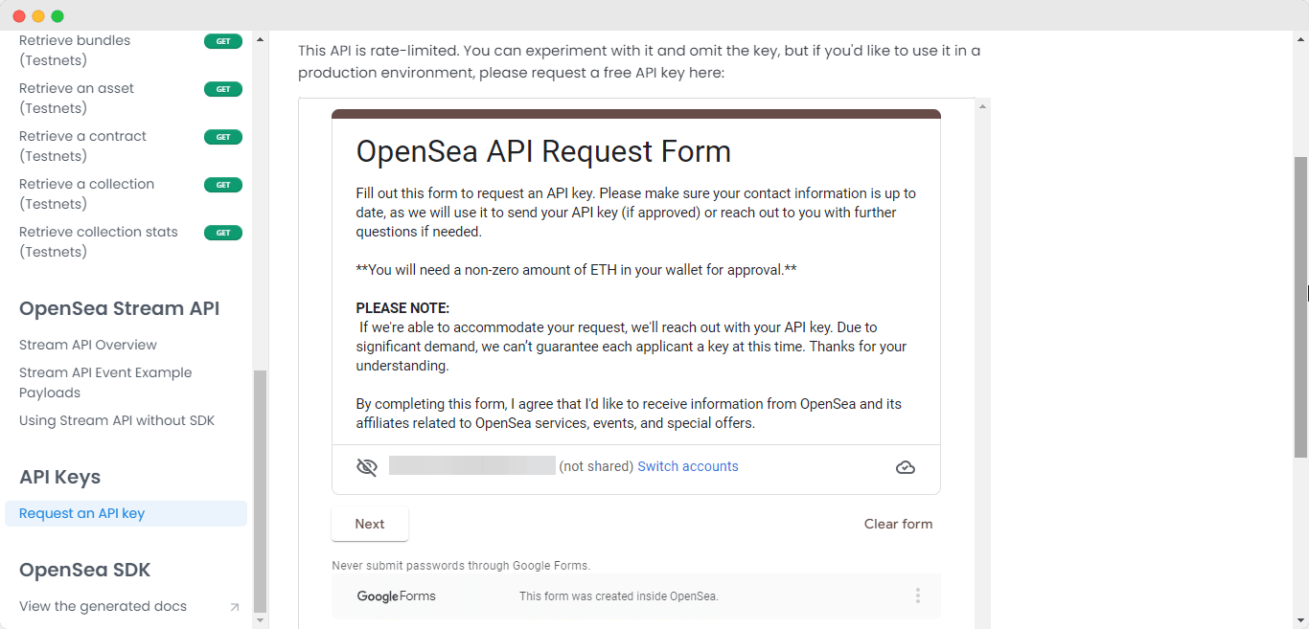Click the GET badge beside Retrieve an asset (Testnets)

pyautogui.click(x=223, y=88)
